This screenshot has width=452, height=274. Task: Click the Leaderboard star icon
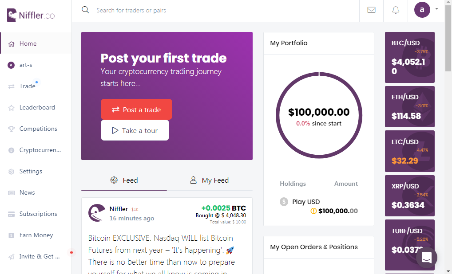click(11, 108)
